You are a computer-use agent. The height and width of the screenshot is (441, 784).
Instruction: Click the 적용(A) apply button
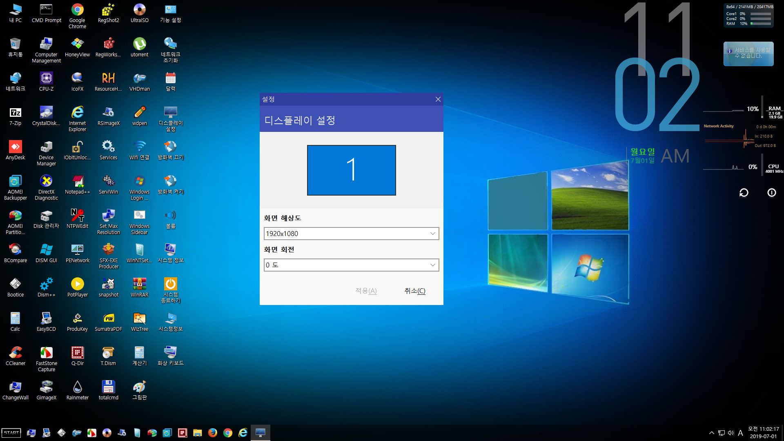coord(366,291)
